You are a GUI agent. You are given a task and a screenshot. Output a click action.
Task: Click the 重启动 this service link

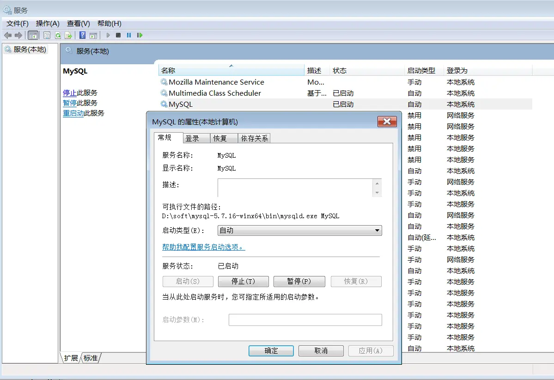pos(73,113)
